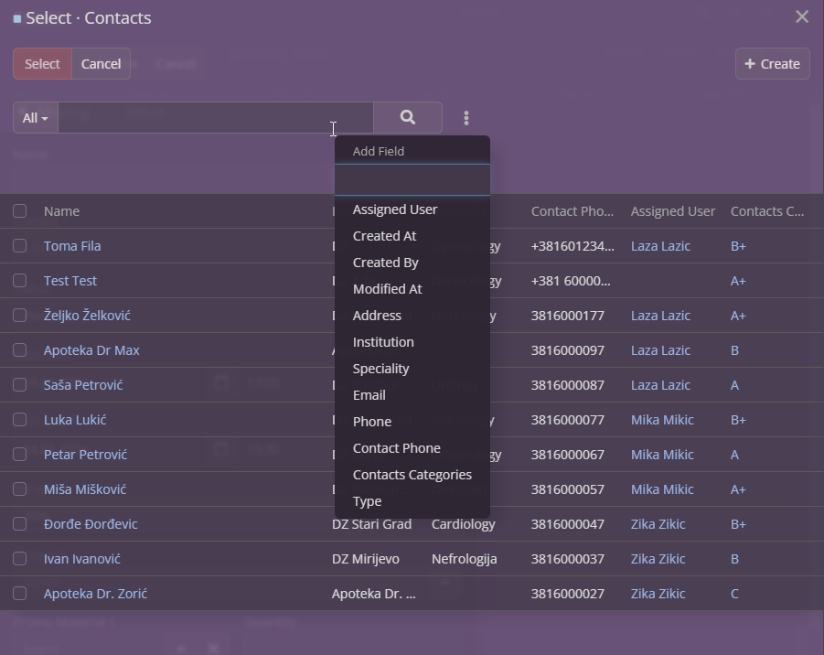Viewport: 824px width, 655px height.
Task: Choose Modified At in Add Field menu
Action: (x=412, y=289)
